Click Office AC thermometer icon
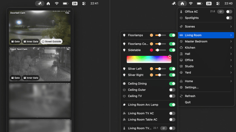The height and width of the screenshot is (132, 236). pyautogui.click(x=181, y=11)
